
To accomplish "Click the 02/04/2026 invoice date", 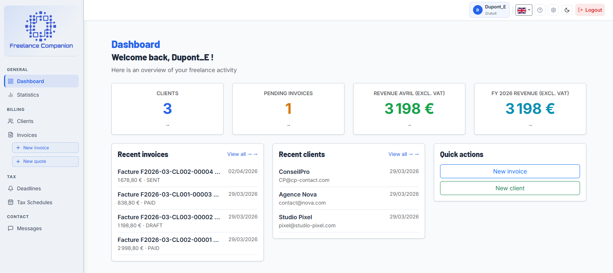I will [243, 171].
